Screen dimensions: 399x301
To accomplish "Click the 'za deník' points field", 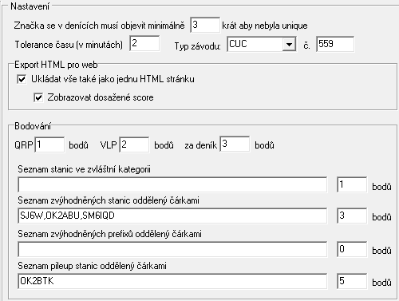I will point(235,145).
